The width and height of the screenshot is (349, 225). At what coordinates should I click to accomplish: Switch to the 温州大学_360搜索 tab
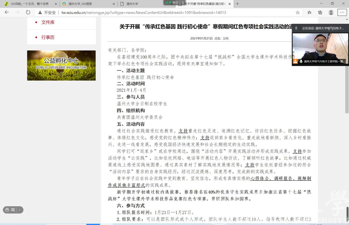88,4
